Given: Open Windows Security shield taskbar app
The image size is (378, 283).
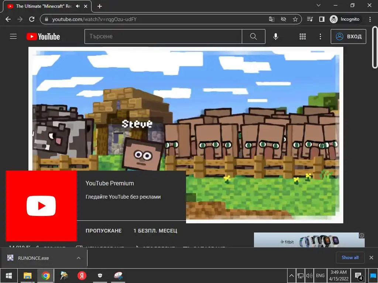Looking at the screenshot, I should click(x=100, y=276).
